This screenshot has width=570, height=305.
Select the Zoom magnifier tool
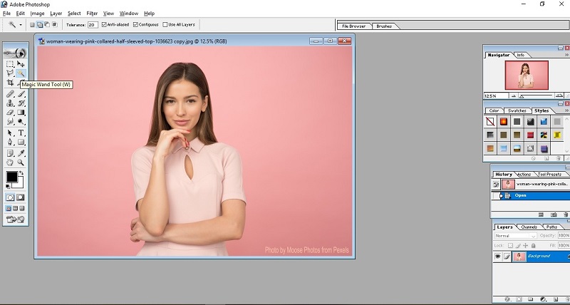pos(21,162)
